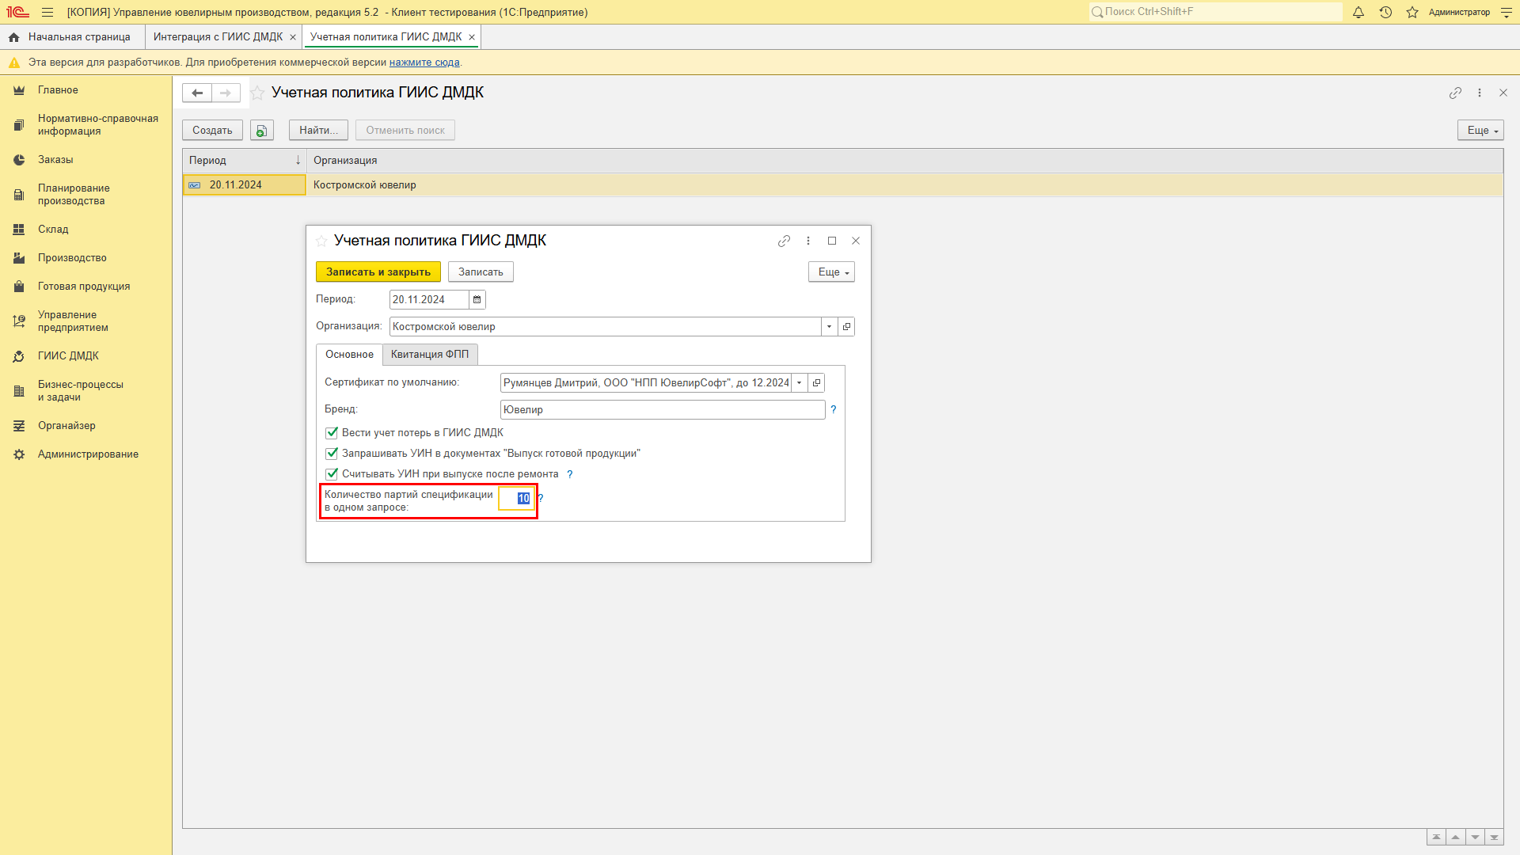Open the certificate record icon

pyautogui.click(x=816, y=382)
